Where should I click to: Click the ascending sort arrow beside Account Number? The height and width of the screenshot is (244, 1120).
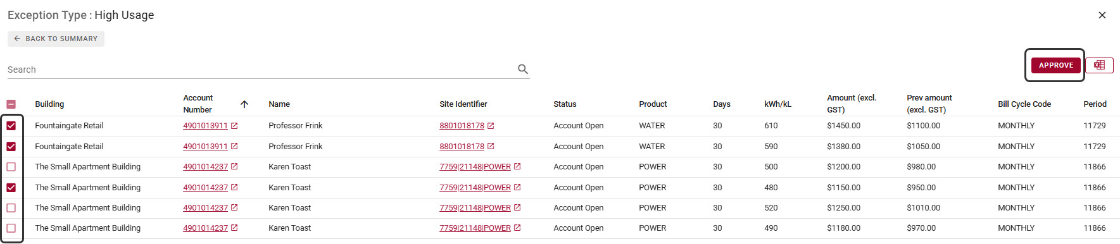244,104
